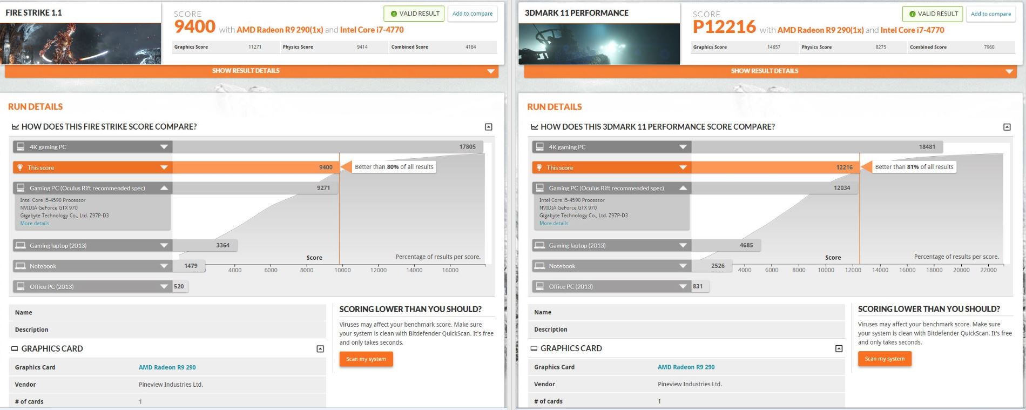
Task: Click the Office PC (2013) icon in 3DMark 11 window
Action: [539, 286]
